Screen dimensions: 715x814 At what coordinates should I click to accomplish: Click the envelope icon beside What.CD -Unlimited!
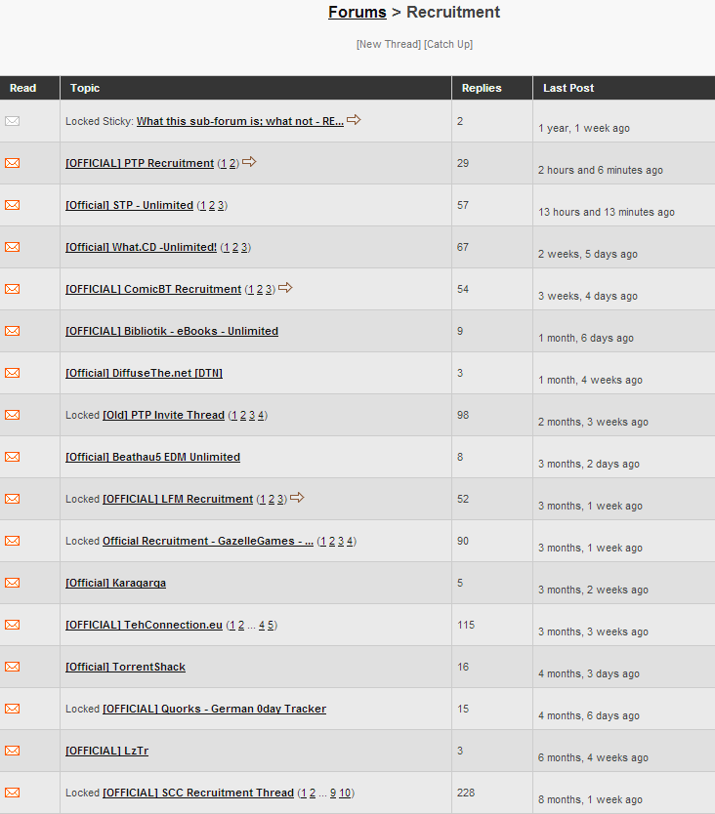[x=13, y=247]
